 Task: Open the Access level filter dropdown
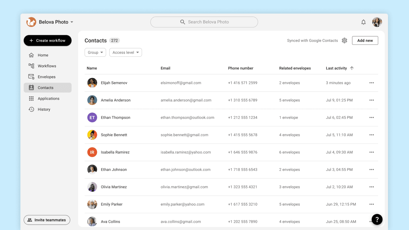[126, 52]
